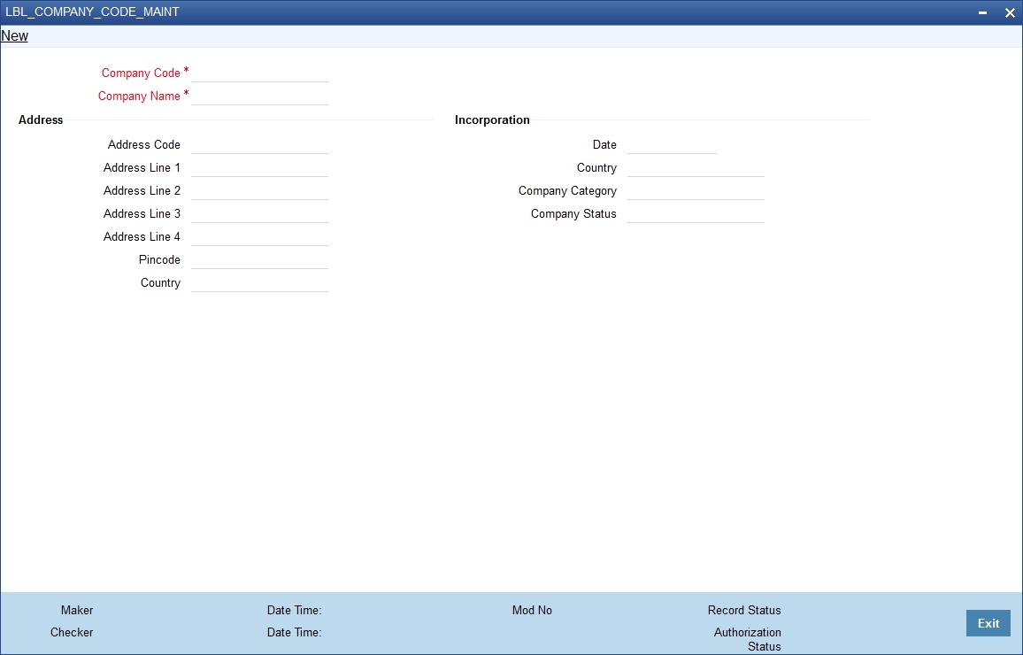The image size is (1023, 655).
Task: Click Country field under Incorporation section
Action: (696, 167)
